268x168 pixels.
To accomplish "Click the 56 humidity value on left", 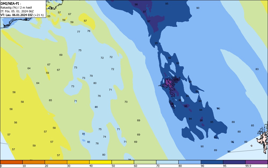I will (16, 122).
